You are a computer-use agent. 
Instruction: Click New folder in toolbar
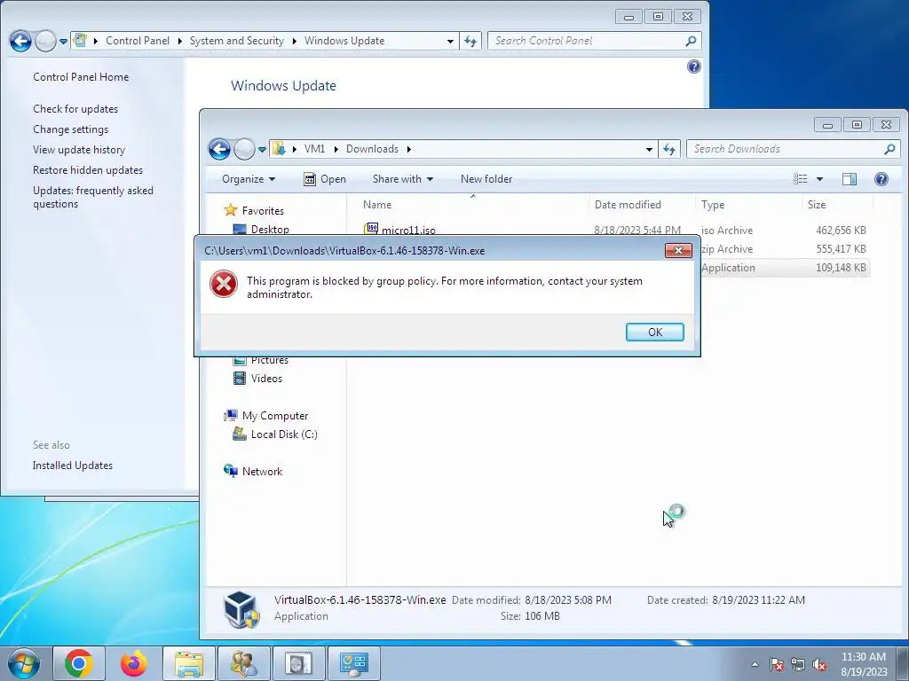coord(486,179)
